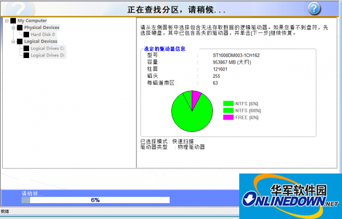
Task: Click the sectors per track value 63
Action: pos(215,83)
